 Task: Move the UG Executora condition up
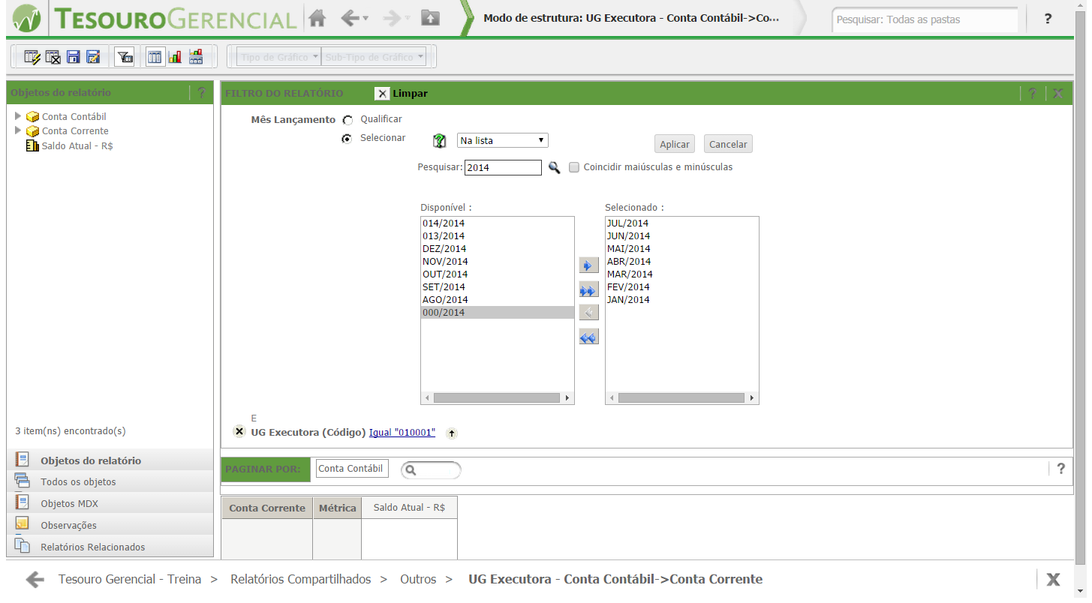click(451, 433)
